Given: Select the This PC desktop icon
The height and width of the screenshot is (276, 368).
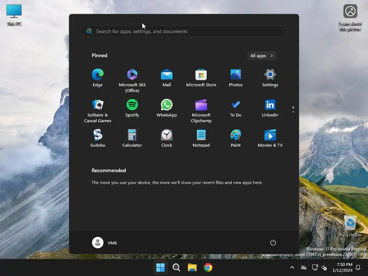Looking at the screenshot, I should [14, 15].
